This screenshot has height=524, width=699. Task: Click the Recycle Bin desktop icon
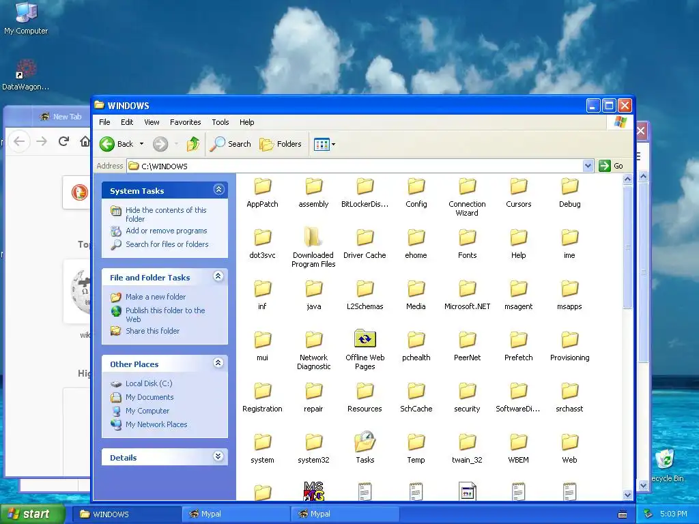point(666,466)
